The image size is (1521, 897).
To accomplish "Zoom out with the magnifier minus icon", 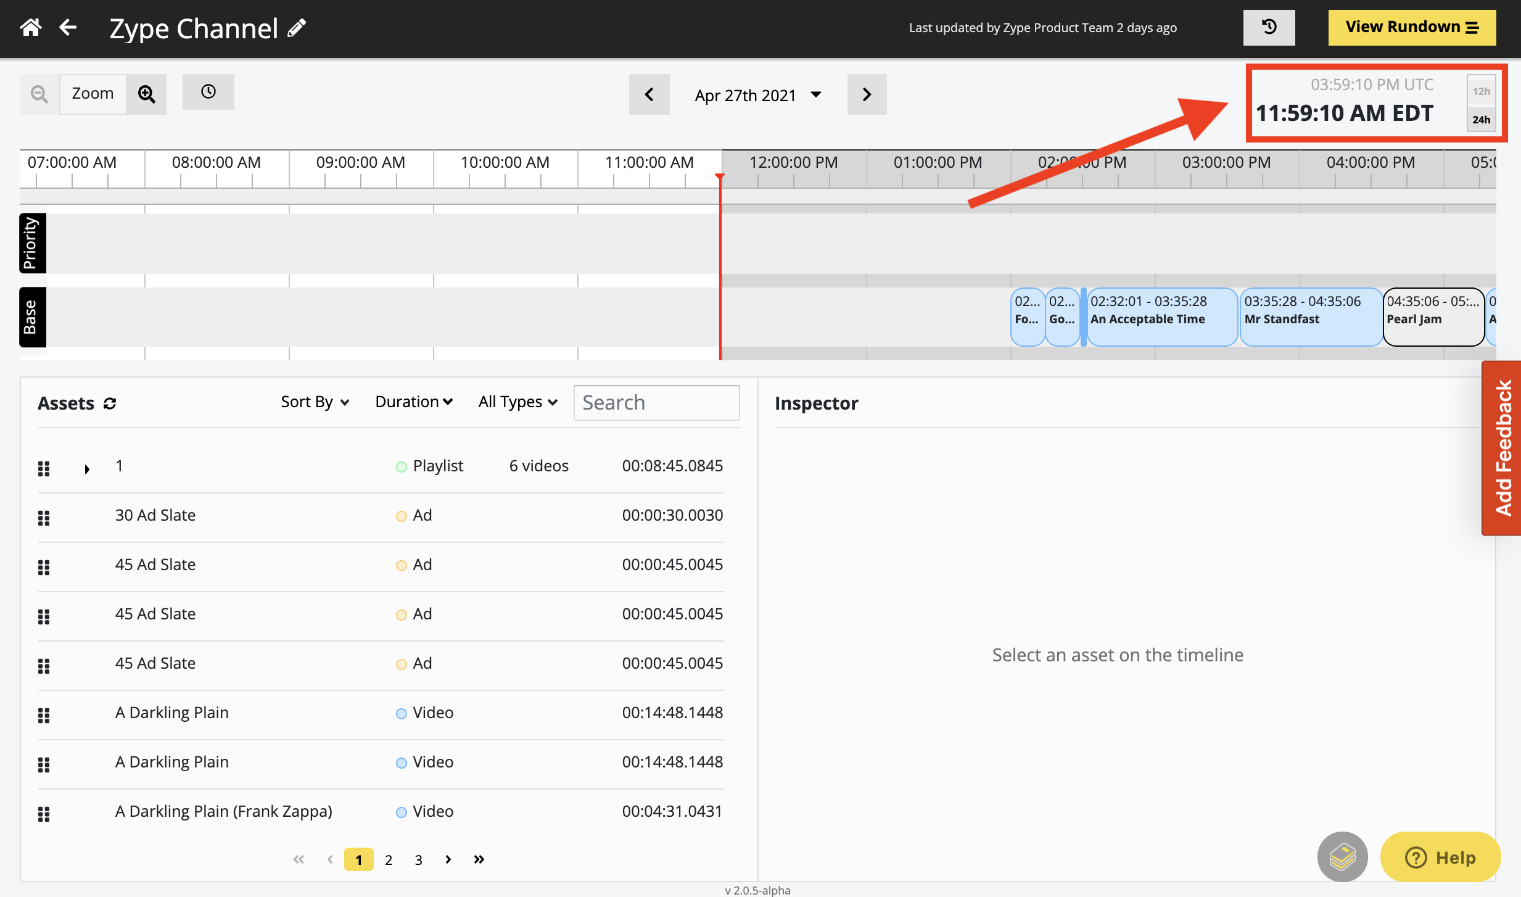I will (x=39, y=94).
